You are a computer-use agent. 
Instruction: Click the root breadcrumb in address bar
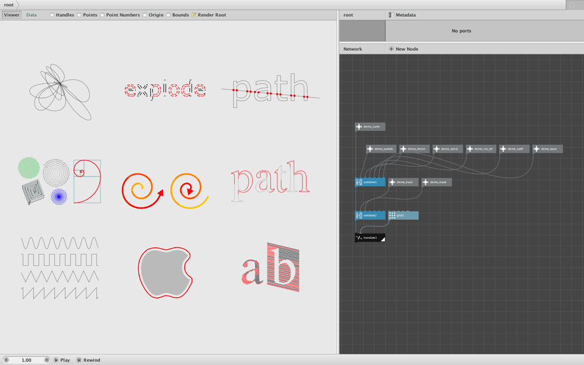tap(9, 5)
